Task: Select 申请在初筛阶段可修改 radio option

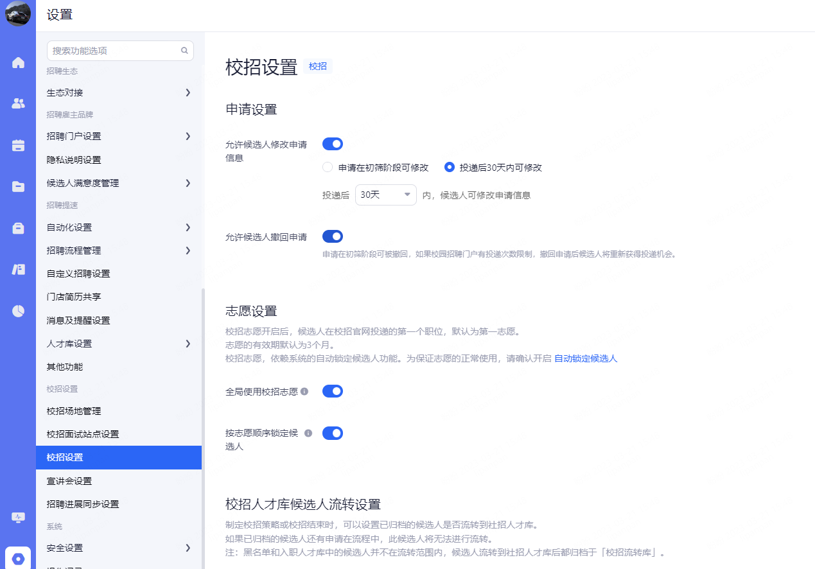Action: click(x=328, y=168)
